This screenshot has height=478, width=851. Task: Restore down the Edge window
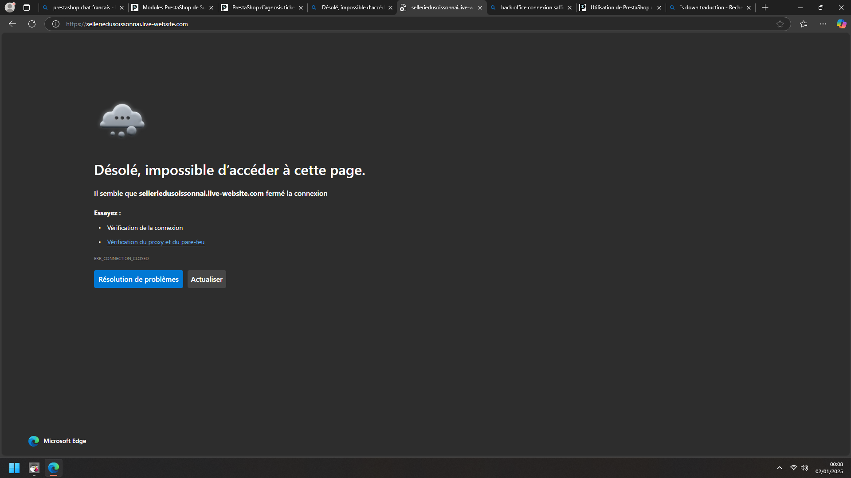821,8
